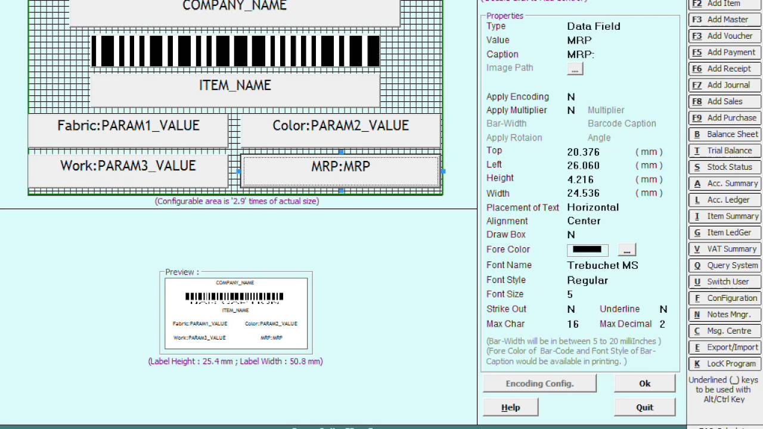Image resolution: width=763 pixels, height=429 pixels.
Task: Open the Add Purchase shortcut
Action: [x=724, y=118]
